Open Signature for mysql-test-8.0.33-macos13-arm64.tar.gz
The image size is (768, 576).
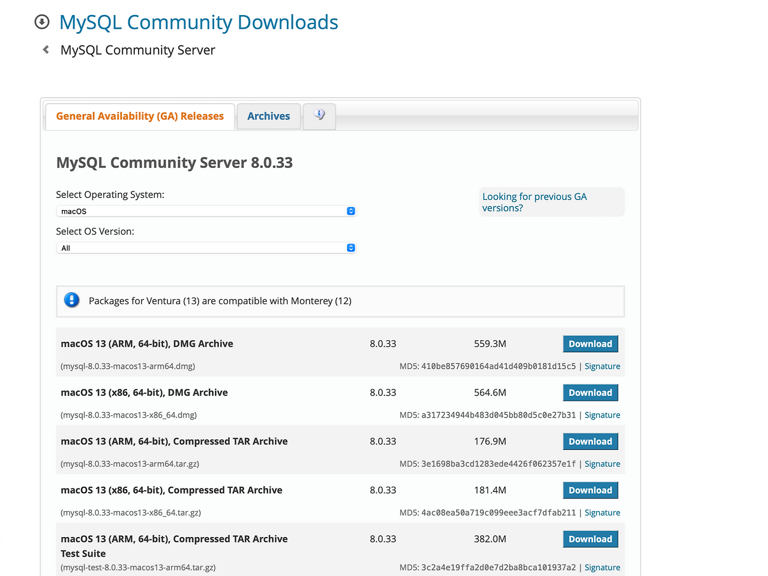click(602, 568)
